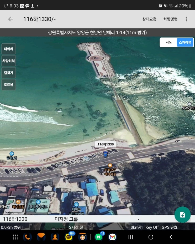Tap the 미지정 그룹 text
Viewport: 195px width, 244px height.
[66, 219]
